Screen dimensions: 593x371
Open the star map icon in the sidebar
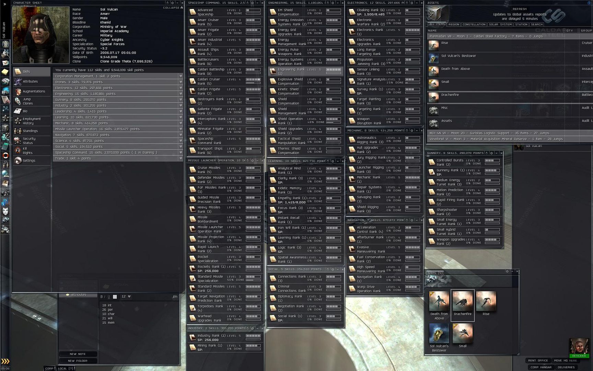[5, 109]
